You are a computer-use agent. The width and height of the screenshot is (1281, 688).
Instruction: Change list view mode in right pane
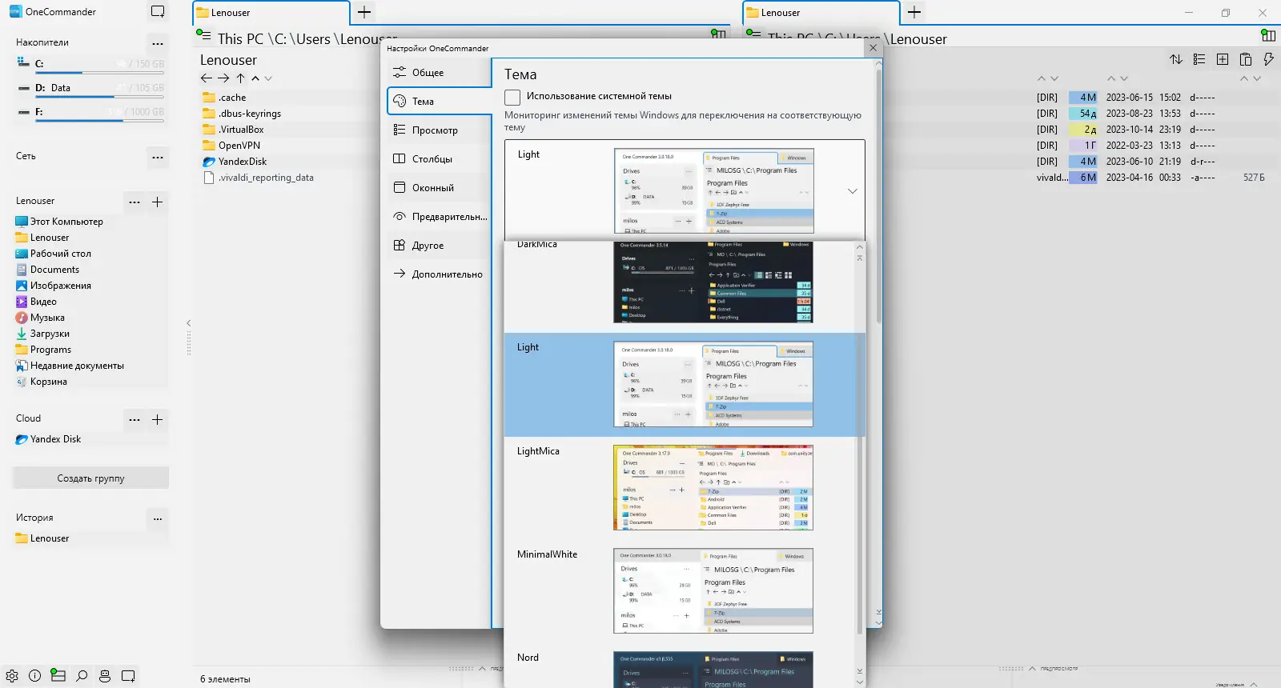(1199, 59)
